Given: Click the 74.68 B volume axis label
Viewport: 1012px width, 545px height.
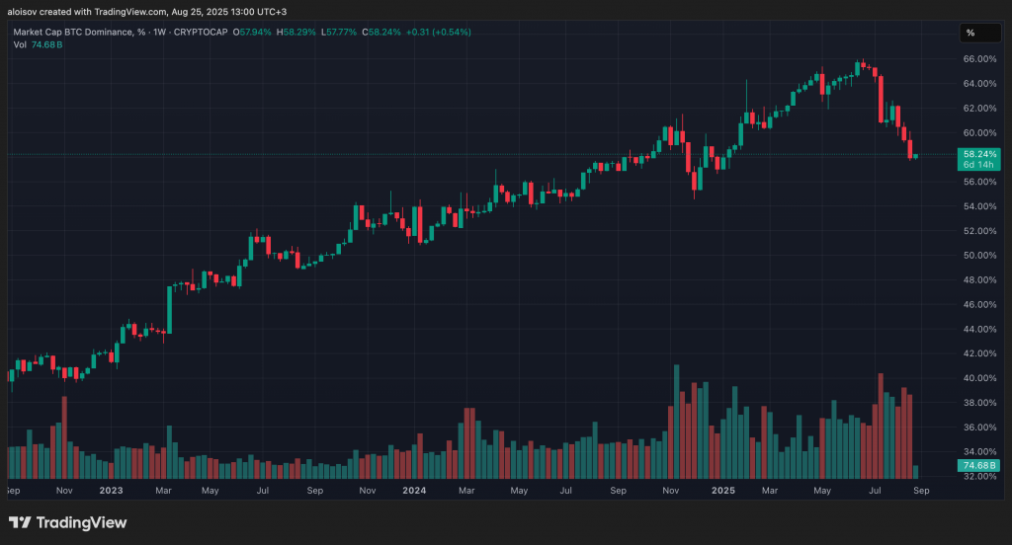Looking at the screenshot, I should pos(979,465).
